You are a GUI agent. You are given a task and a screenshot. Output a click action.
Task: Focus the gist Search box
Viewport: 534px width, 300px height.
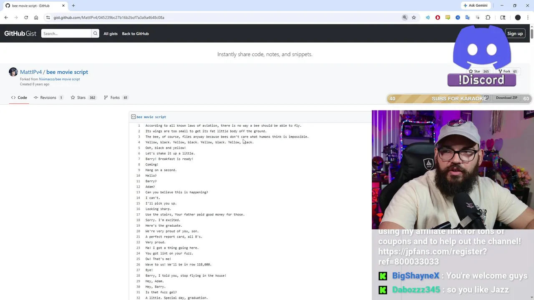pos(66,33)
